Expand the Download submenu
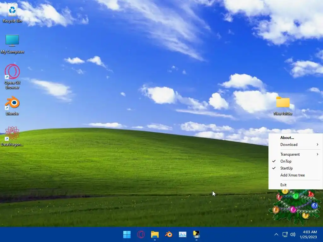Screen dimensions: 323x242 [296, 144]
